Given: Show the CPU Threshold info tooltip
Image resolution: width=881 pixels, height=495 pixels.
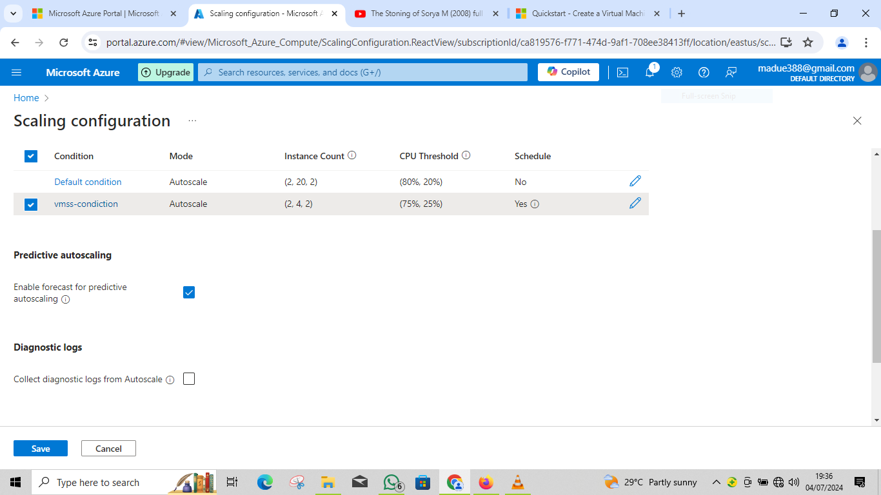Looking at the screenshot, I should tap(466, 155).
